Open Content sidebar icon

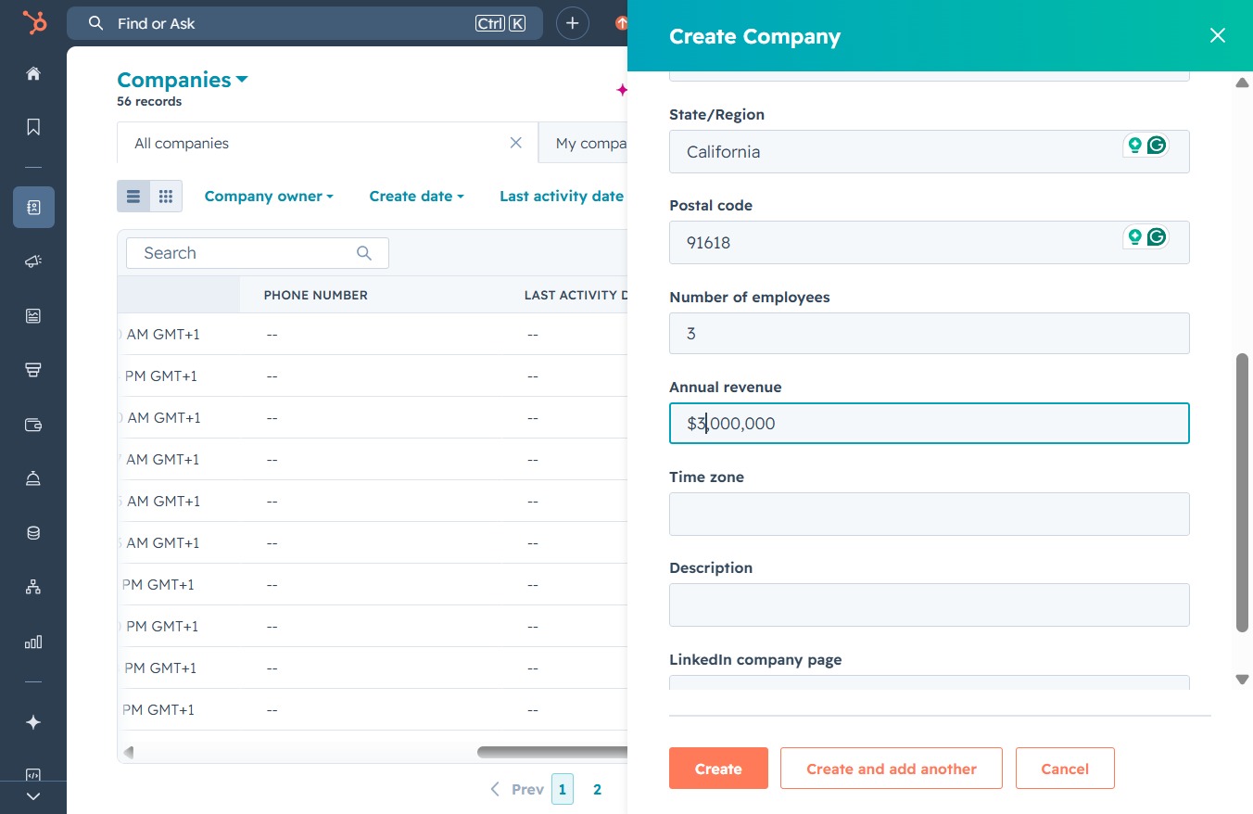click(x=33, y=316)
